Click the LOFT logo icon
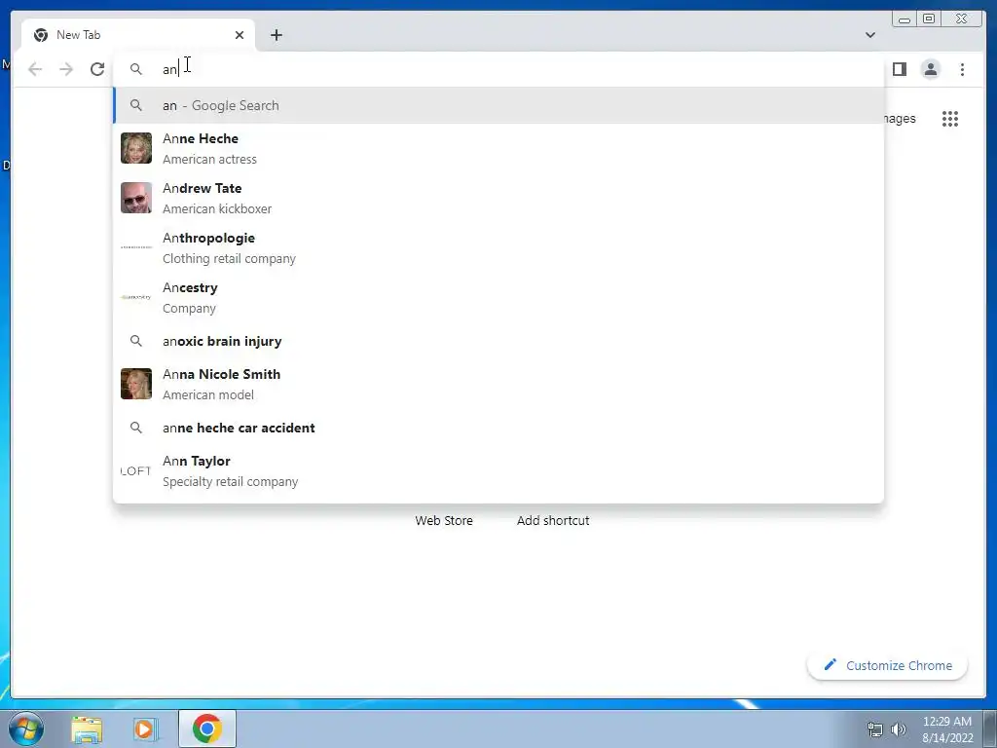Viewport: 997px width, 748px height. tap(136, 470)
